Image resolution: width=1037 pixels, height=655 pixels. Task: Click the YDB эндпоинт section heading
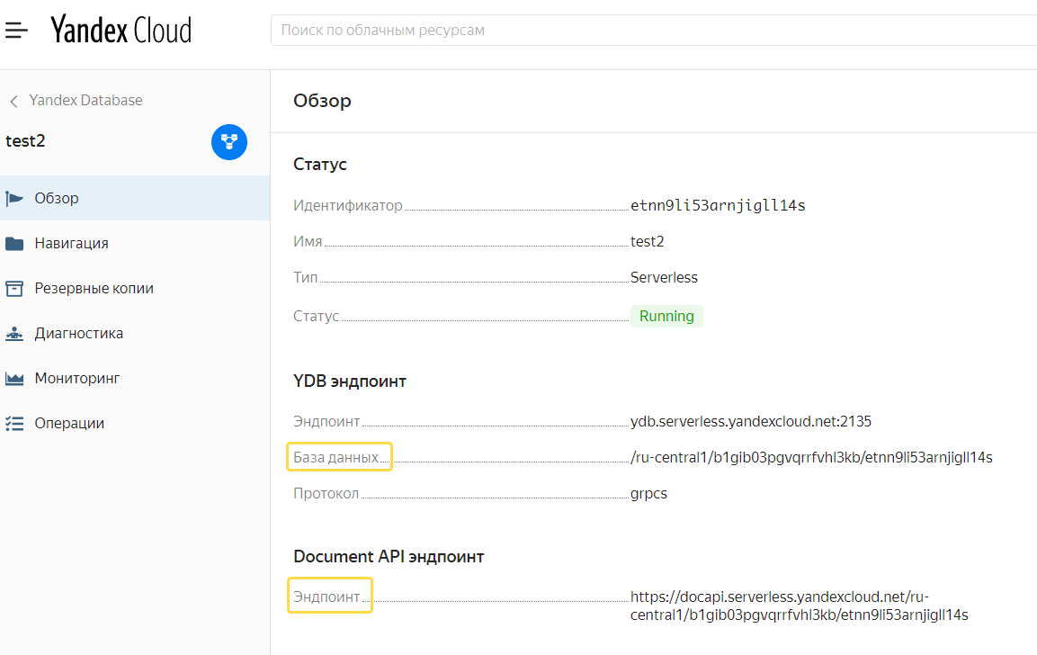coord(350,381)
